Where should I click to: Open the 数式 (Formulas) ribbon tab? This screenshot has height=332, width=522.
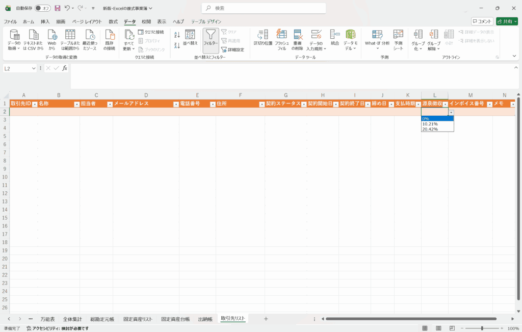113,22
